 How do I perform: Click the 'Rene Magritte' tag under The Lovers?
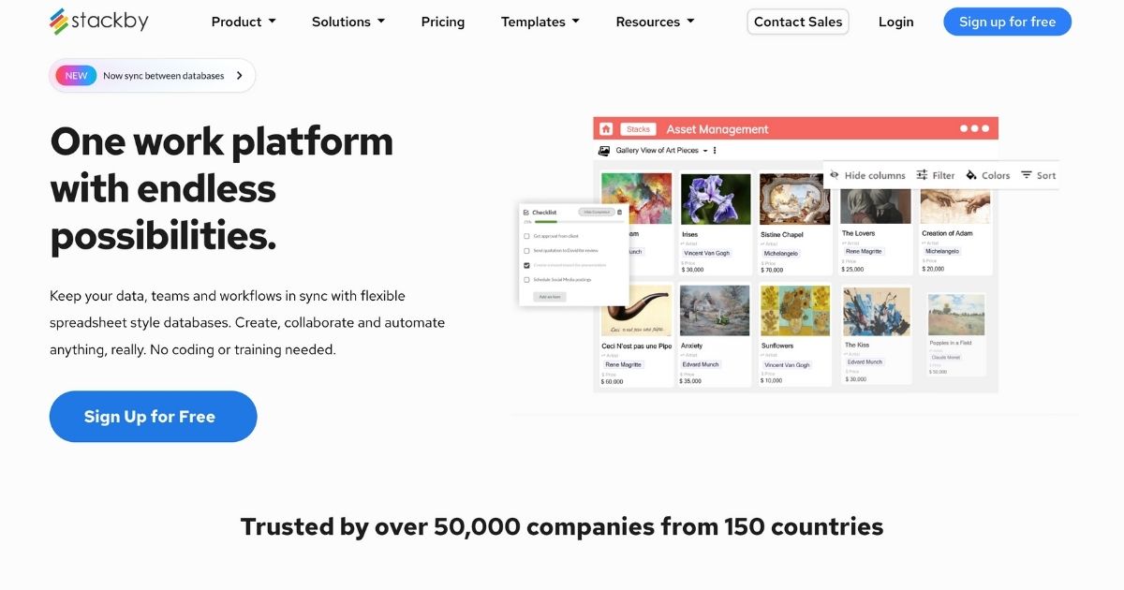[x=865, y=251]
